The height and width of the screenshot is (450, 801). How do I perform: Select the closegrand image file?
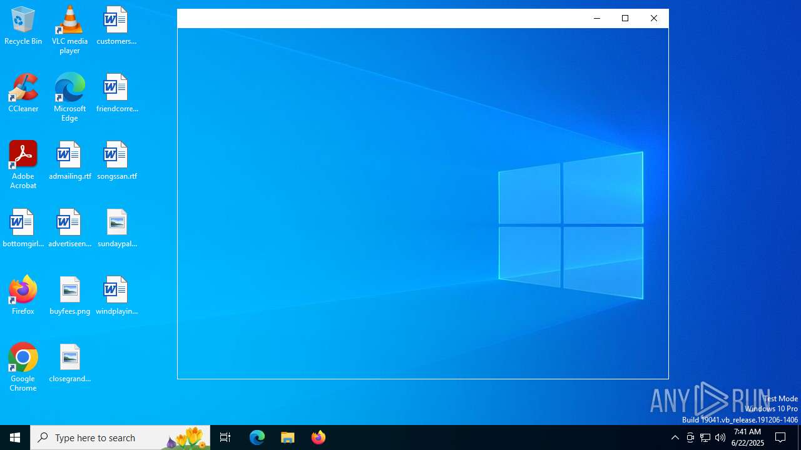(x=69, y=364)
